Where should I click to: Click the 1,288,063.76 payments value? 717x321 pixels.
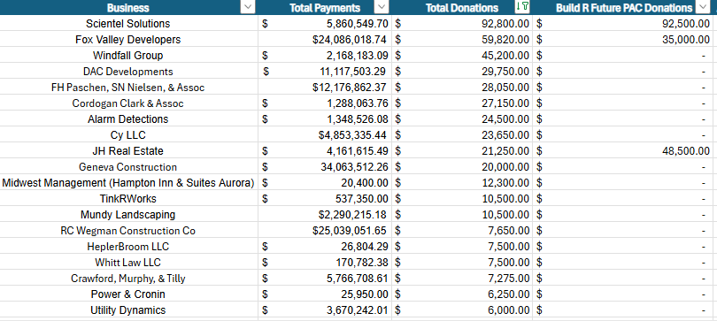point(358,103)
